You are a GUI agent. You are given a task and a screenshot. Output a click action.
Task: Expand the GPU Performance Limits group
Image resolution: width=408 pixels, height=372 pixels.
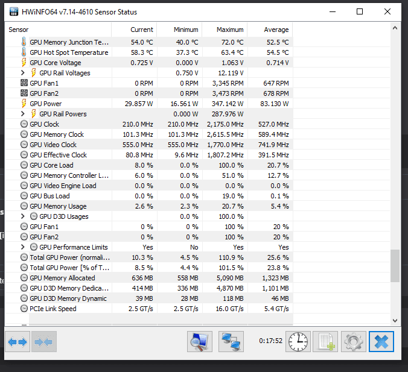(23, 247)
